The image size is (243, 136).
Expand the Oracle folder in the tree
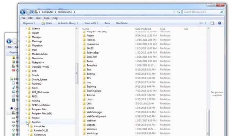tap(26, 75)
